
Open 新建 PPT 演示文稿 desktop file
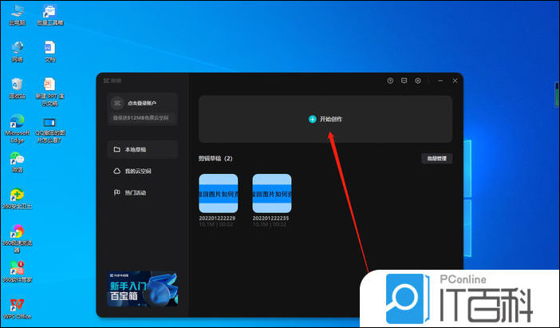point(49,92)
